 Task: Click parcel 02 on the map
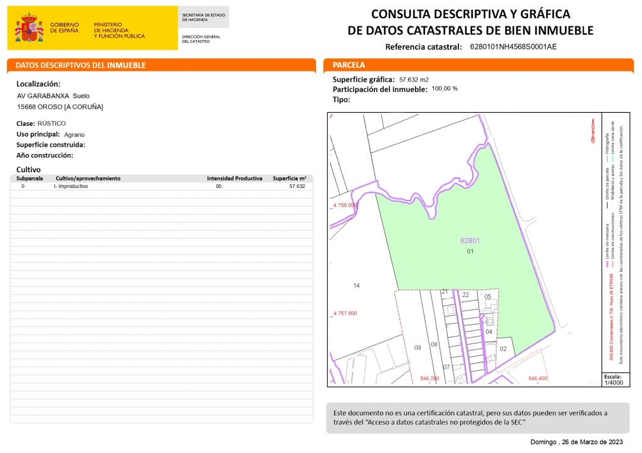pos(503,348)
